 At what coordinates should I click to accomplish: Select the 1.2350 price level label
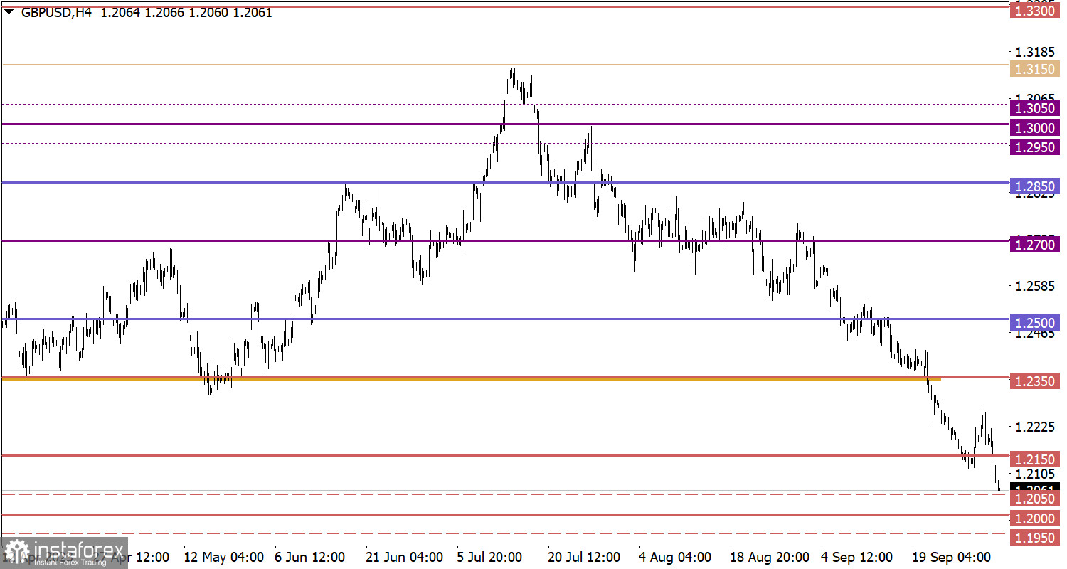coord(1035,381)
